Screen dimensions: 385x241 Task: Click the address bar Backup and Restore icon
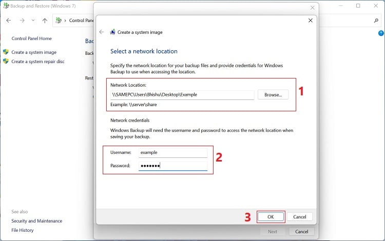point(59,21)
